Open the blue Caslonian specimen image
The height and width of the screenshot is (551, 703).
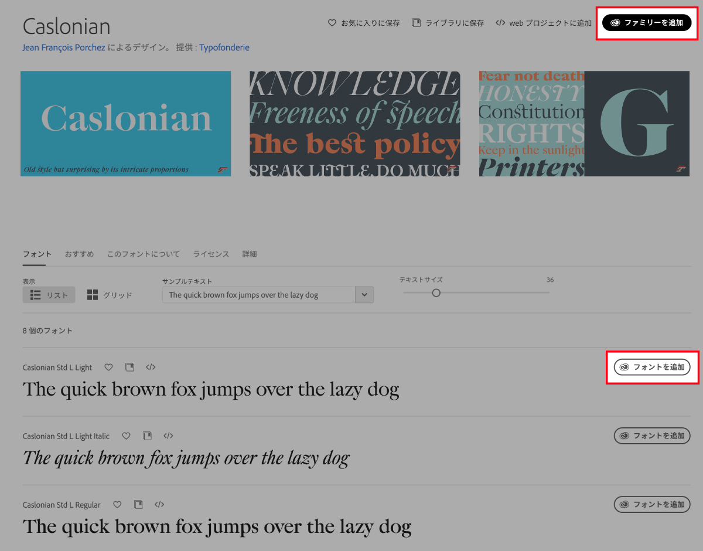[125, 124]
